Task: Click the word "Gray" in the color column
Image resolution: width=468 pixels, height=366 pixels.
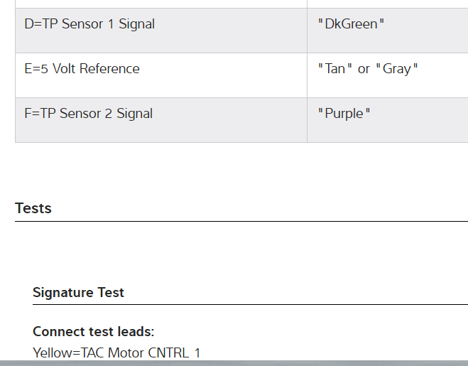Action: click(396, 69)
